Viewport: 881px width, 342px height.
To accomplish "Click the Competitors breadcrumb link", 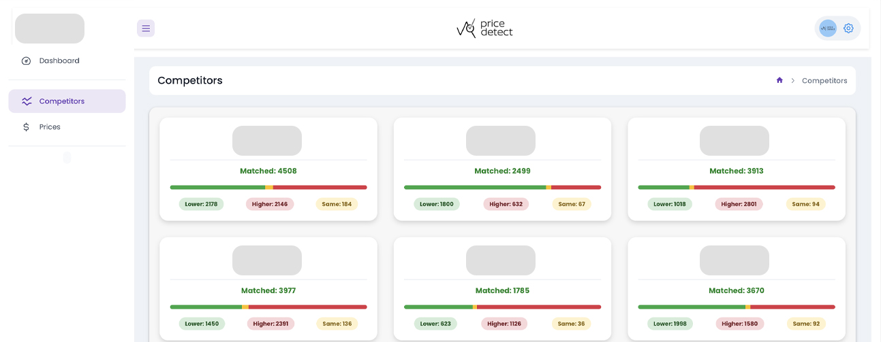I will (x=824, y=81).
